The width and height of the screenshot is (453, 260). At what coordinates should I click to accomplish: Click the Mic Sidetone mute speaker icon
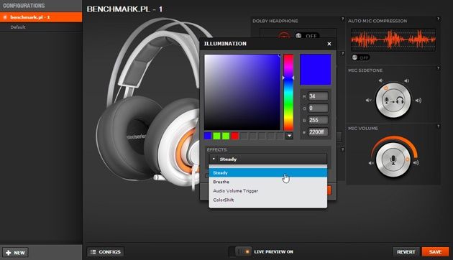pos(369,101)
